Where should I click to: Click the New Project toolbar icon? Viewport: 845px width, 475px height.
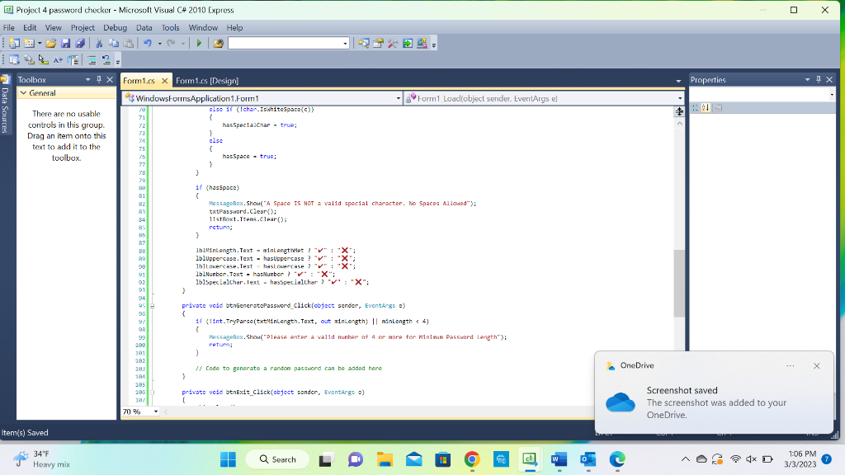point(14,44)
